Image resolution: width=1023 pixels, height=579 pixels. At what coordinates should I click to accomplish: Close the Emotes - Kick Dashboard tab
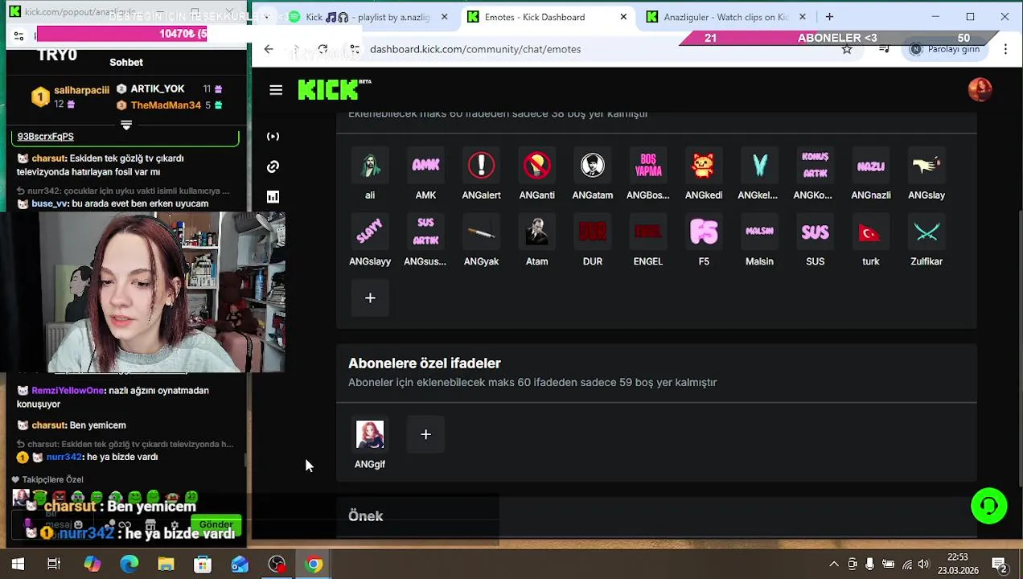pos(623,17)
